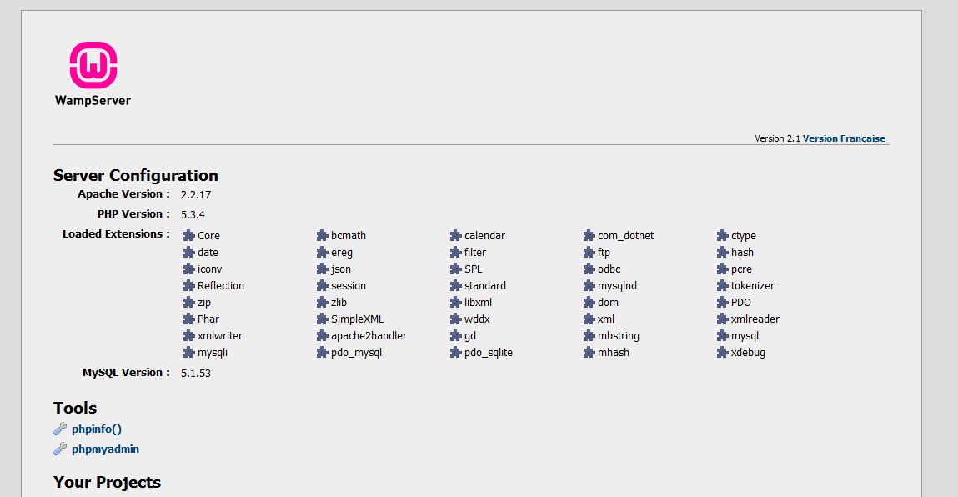Click the xmlwriter extension name
The width and height of the screenshot is (958, 497).
220,335
